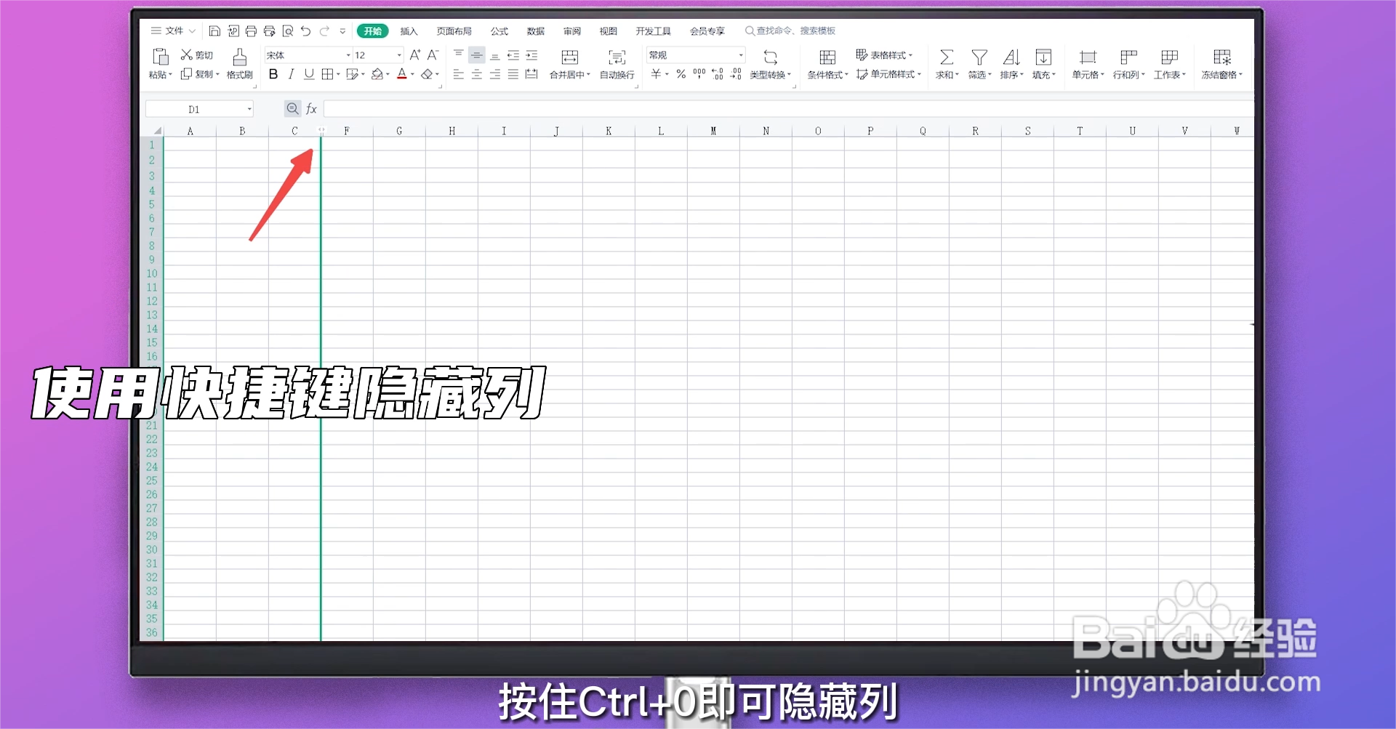Image resolution: width=1396 pixels, height=729 pixels.
Task: Click Freeze Panes (冻结窗格) icon
Action: 1222,57
